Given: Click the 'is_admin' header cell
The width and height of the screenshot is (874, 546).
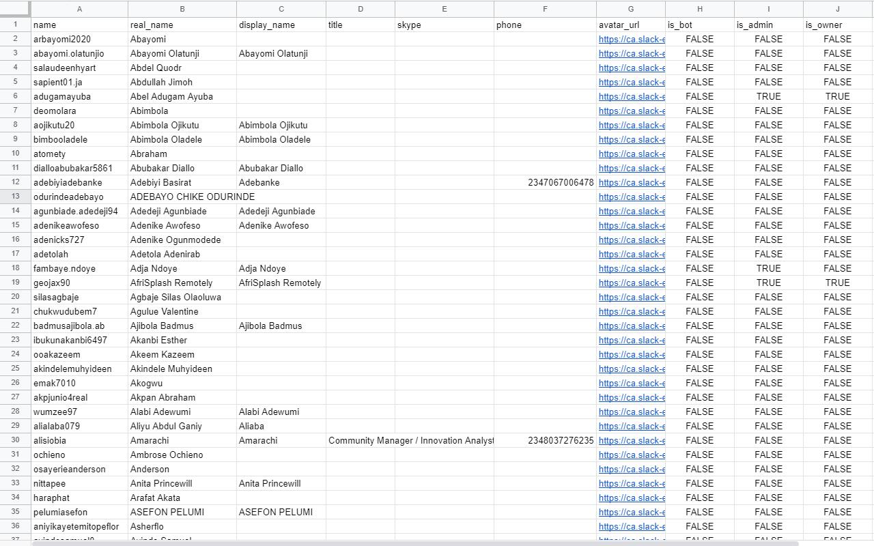Looking at the screenshot, I should coord(769,25).
